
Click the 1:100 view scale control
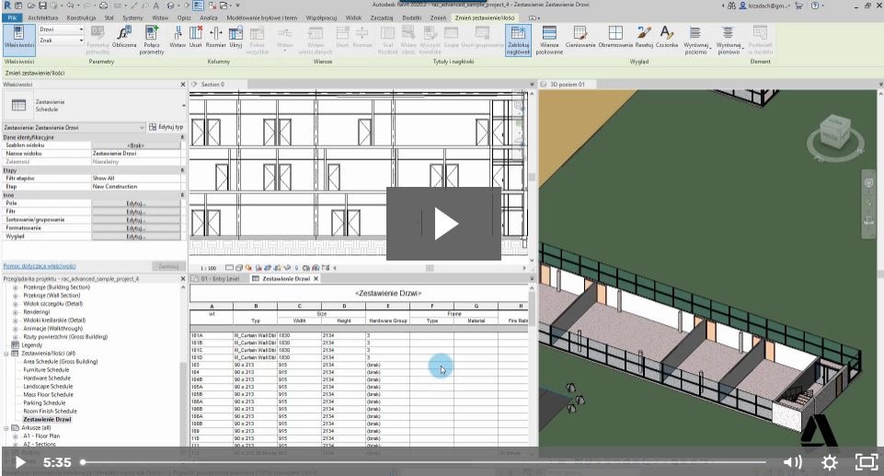pos(208,269)
